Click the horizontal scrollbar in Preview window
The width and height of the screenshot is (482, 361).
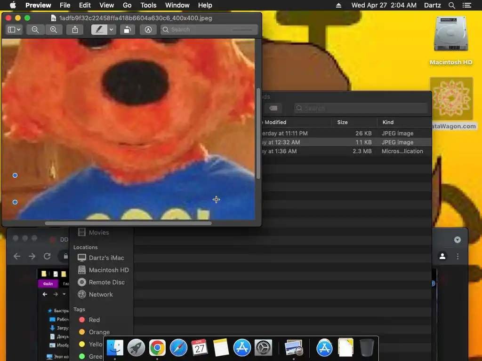point(128,223)
